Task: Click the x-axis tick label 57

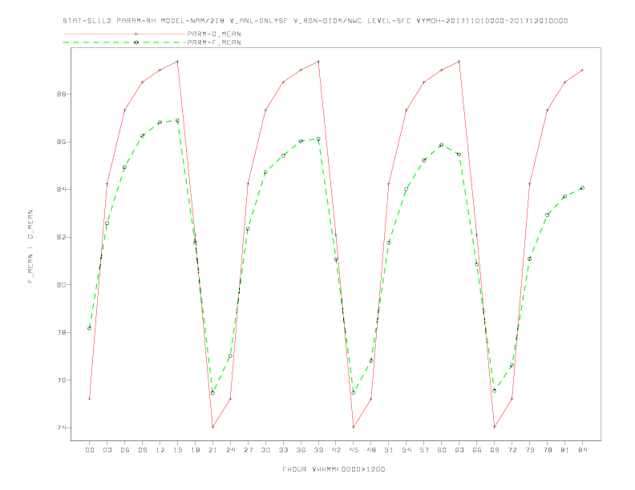Action: [424, 450]
